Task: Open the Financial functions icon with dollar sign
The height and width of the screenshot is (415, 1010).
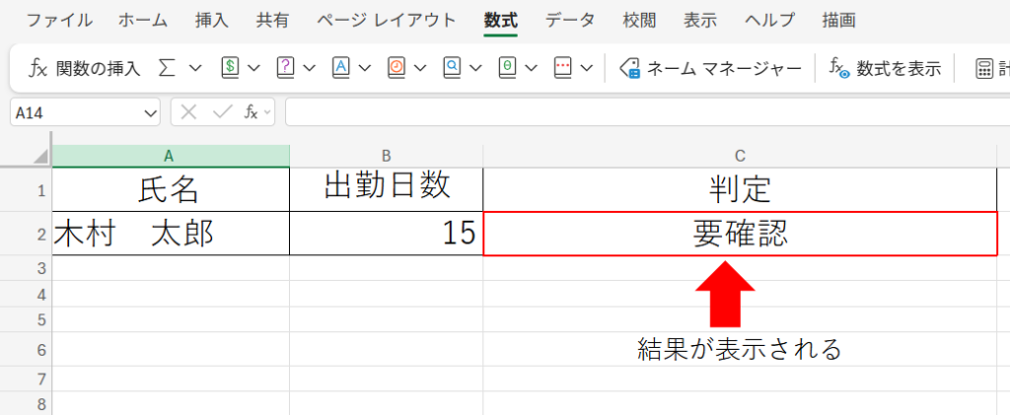Action: [x=231, y=68]
